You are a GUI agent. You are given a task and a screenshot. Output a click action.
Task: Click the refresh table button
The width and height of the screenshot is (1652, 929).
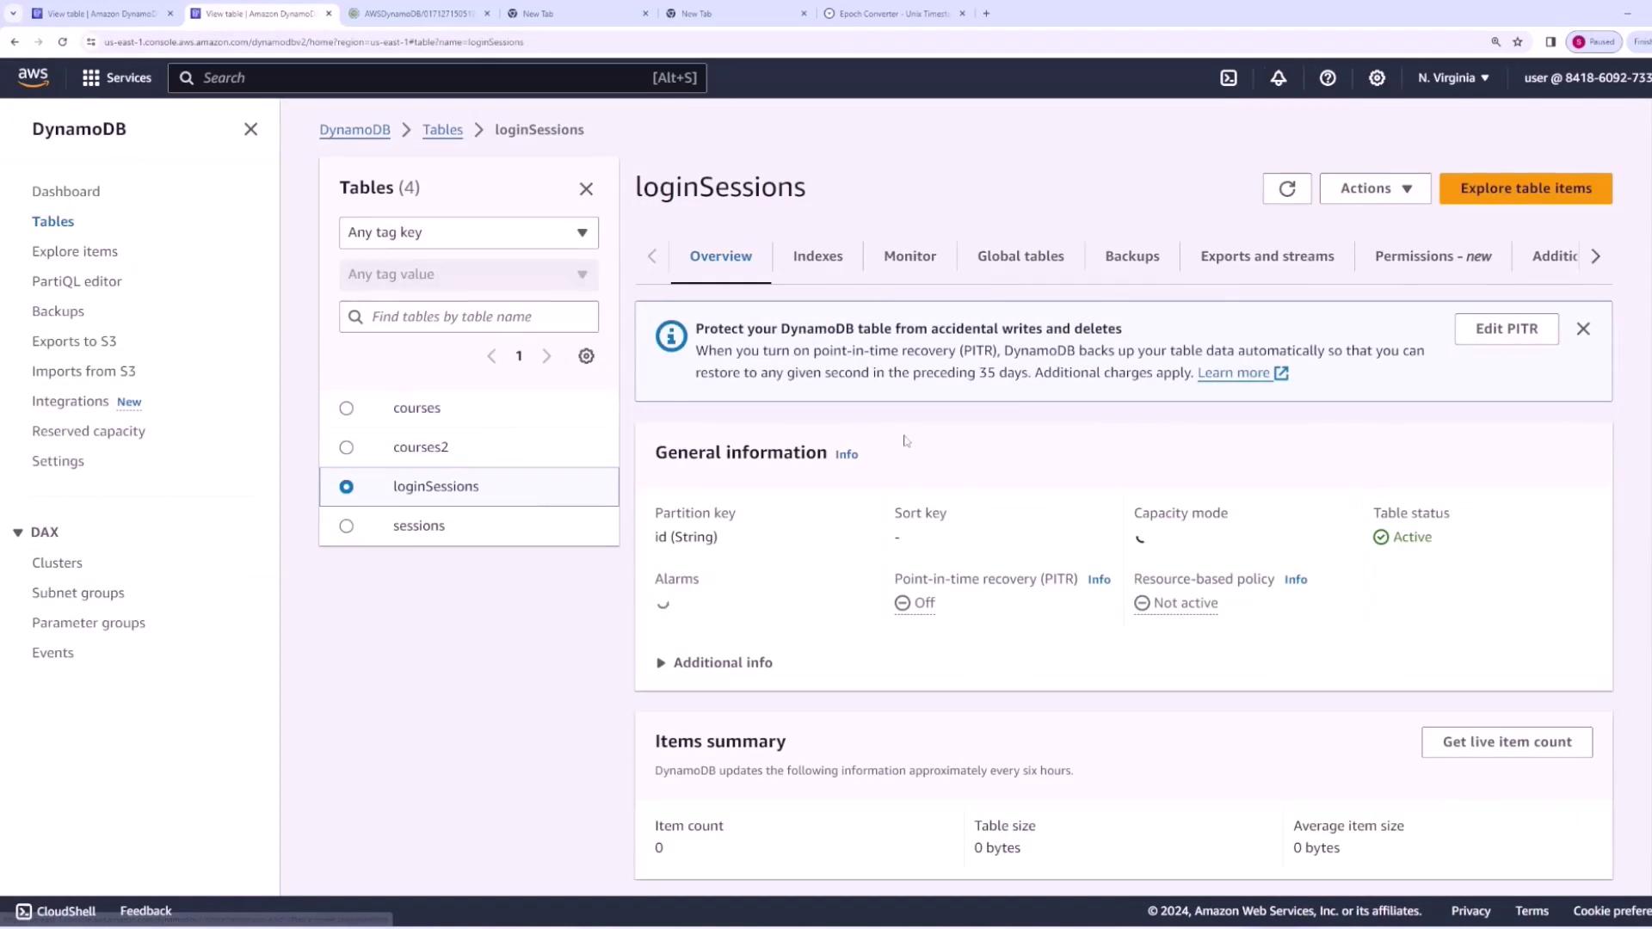[x=1286, y=189]
